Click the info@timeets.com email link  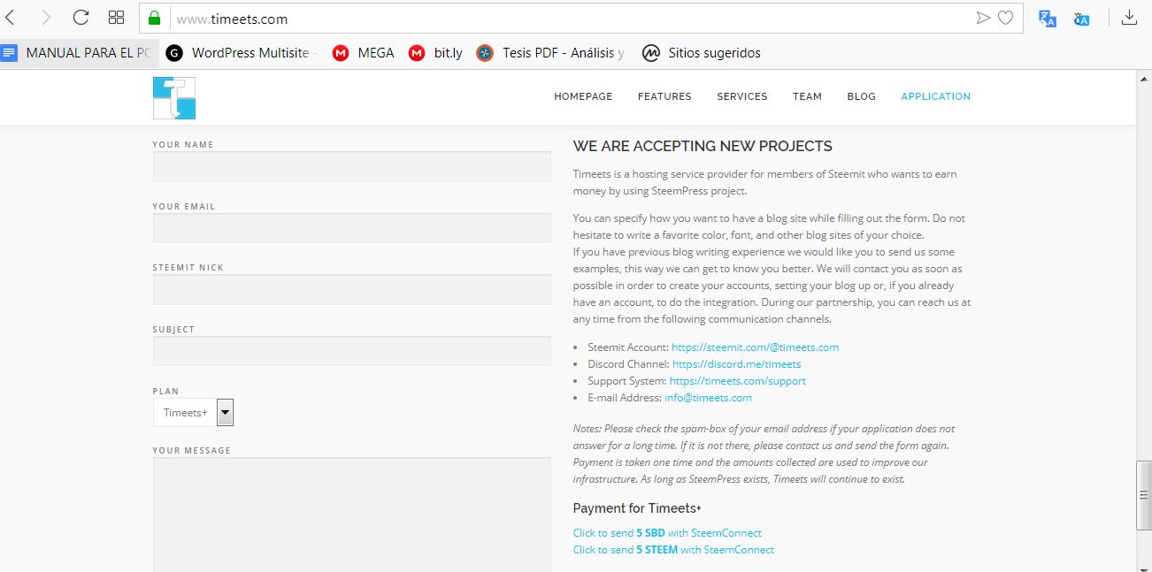click(x=708, y=398)
